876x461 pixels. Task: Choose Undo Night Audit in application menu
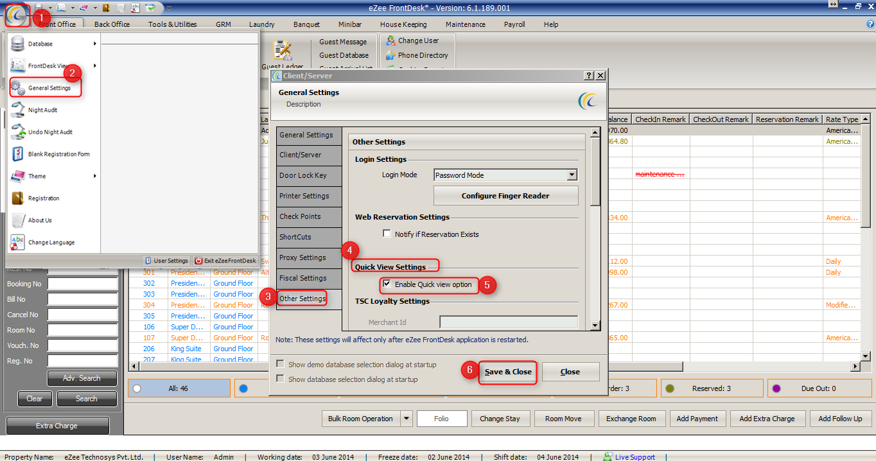coord(50,132)
